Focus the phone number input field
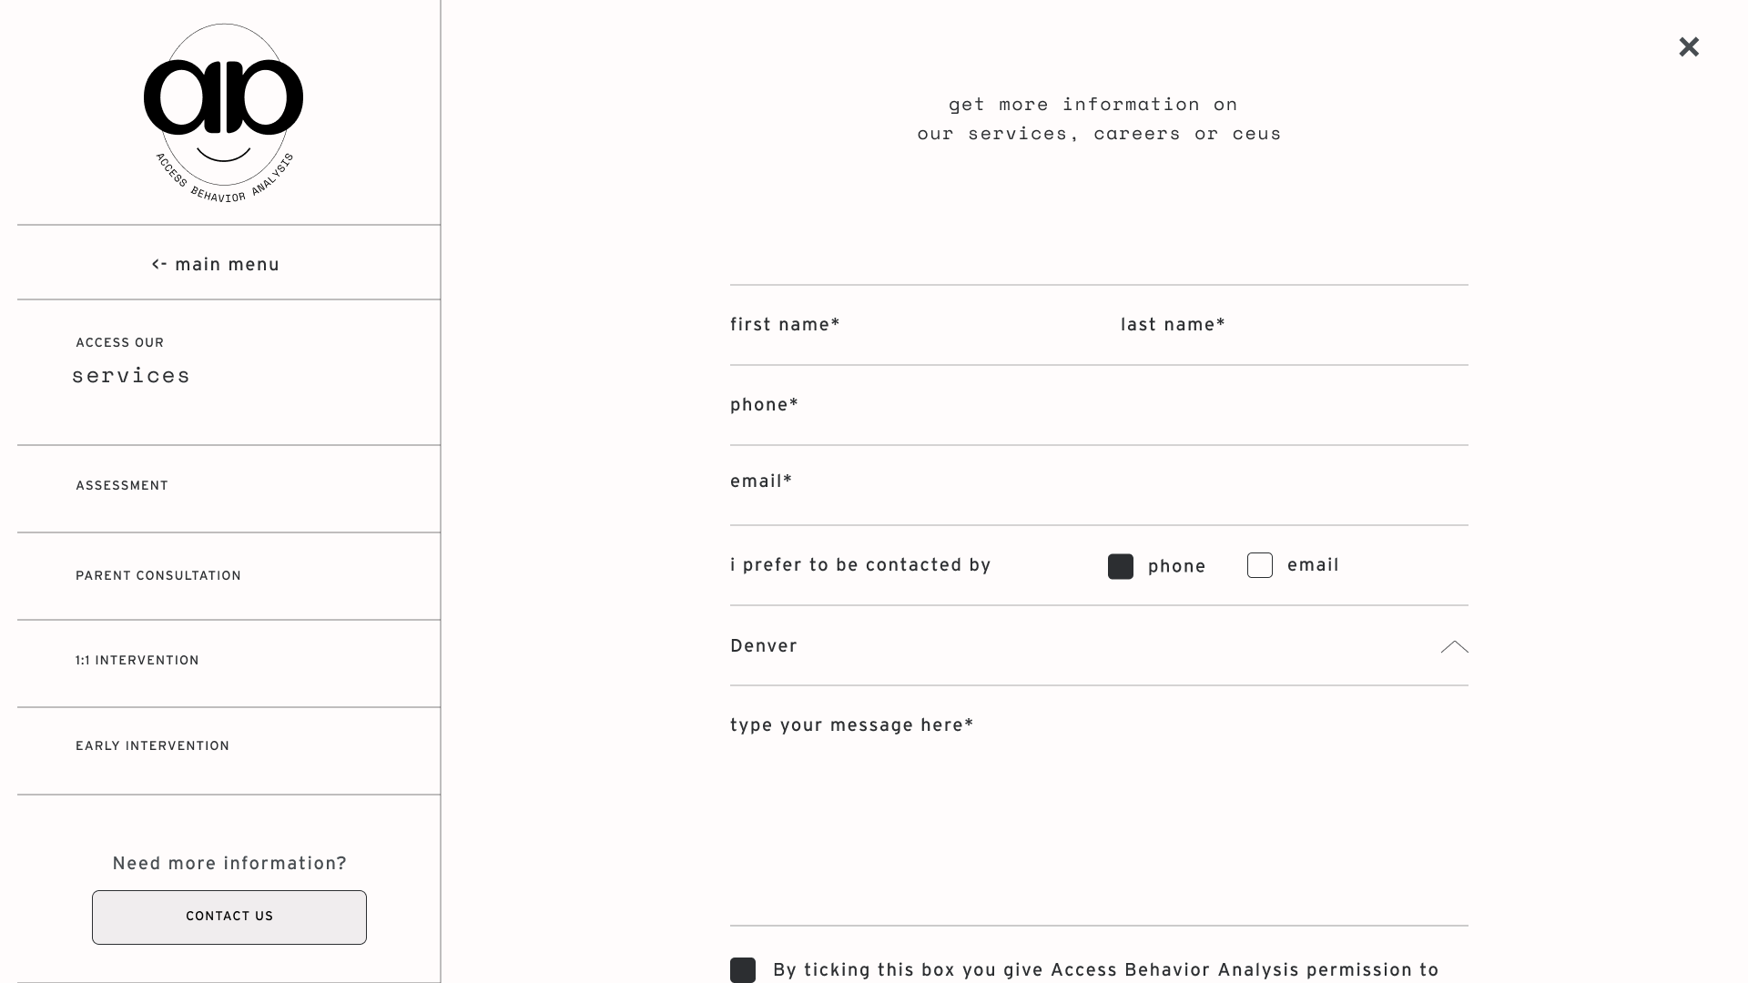 coord(1099,406)
